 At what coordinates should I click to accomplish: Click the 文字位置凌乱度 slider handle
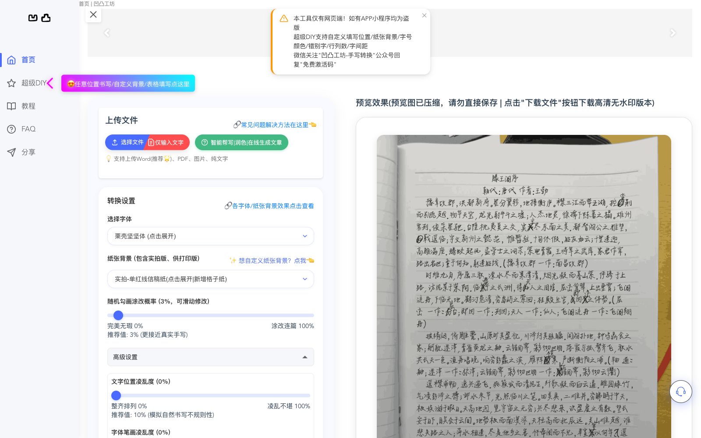click(x=116, y=396)
